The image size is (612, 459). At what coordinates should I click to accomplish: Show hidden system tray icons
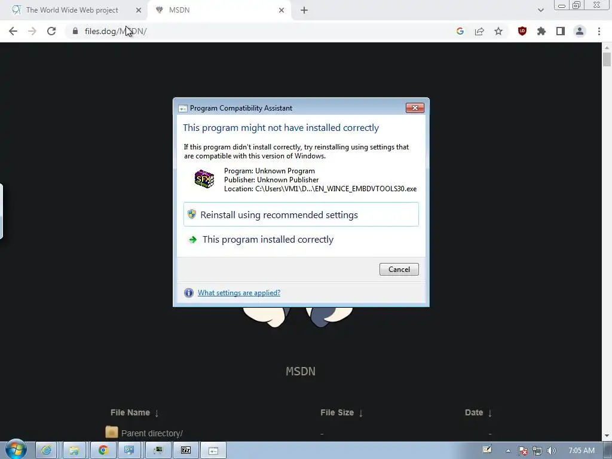click(x=508, y=451)
